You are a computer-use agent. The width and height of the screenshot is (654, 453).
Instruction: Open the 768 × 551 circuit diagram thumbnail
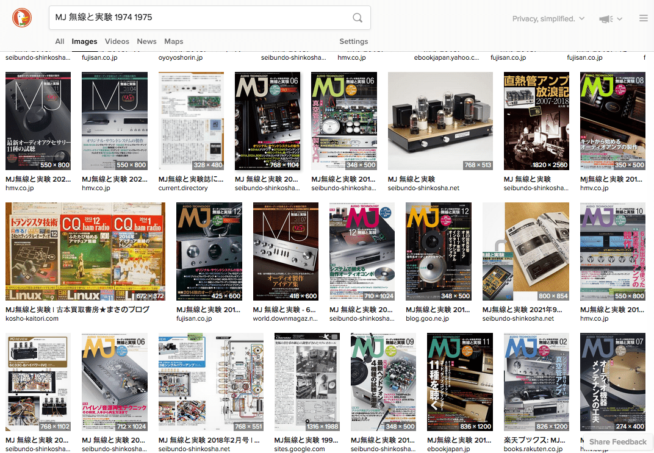(211, 382)
